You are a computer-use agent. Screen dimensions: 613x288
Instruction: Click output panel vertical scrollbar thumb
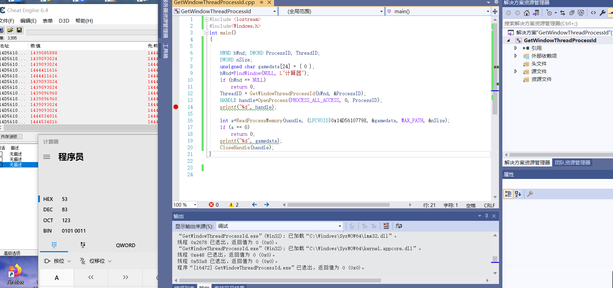(495, 259)
